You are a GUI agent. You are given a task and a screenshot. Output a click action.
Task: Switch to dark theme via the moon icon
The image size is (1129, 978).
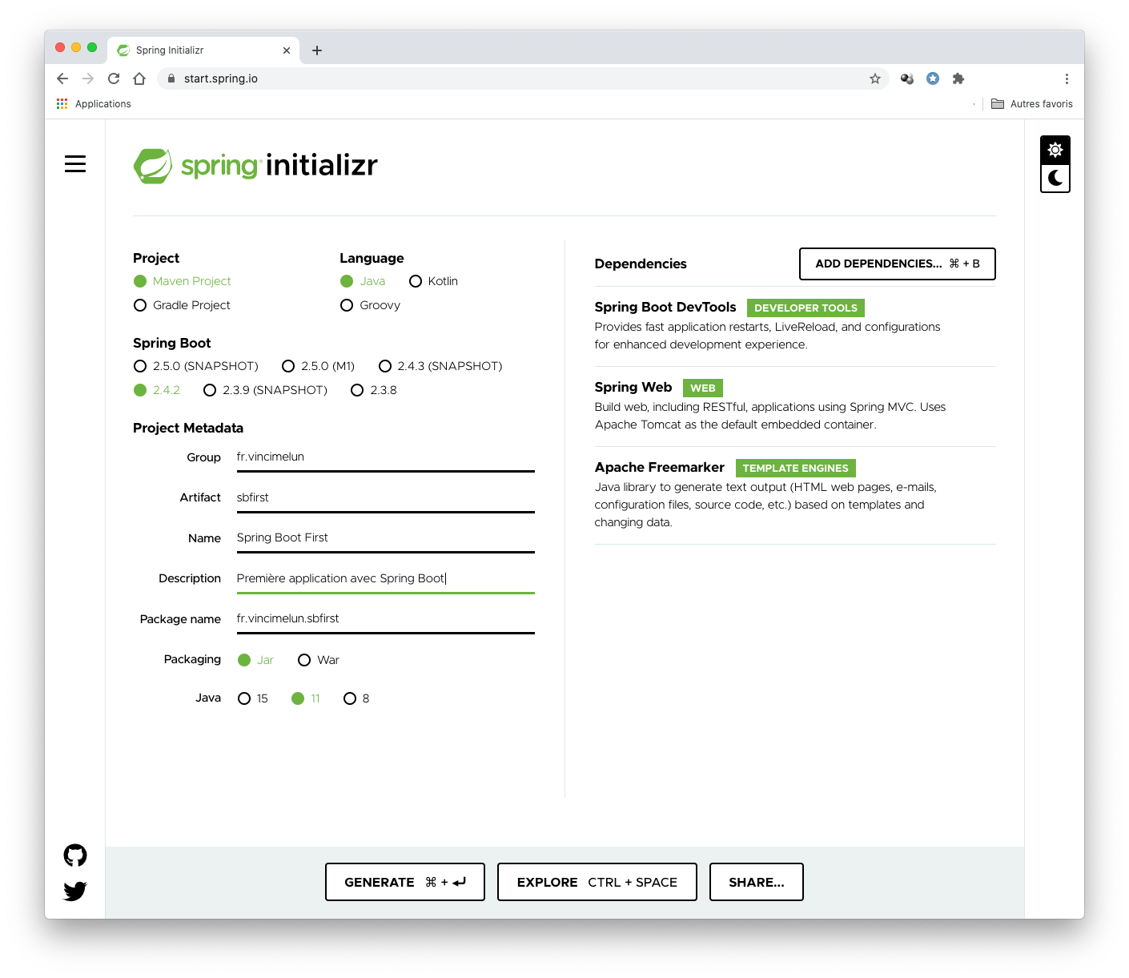tap(1055, 178)
